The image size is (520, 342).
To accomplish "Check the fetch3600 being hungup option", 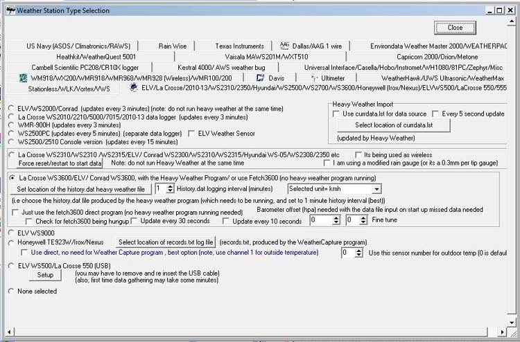I will [x=29, y=221].
